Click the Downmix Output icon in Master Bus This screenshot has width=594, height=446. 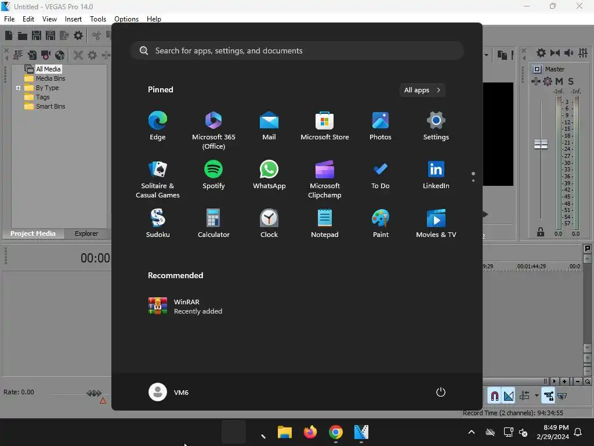click(x=555, y=53)
